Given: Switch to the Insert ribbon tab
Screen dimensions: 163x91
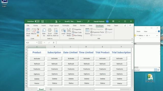Looking at the screenshot, I should (x=44, y=26).
